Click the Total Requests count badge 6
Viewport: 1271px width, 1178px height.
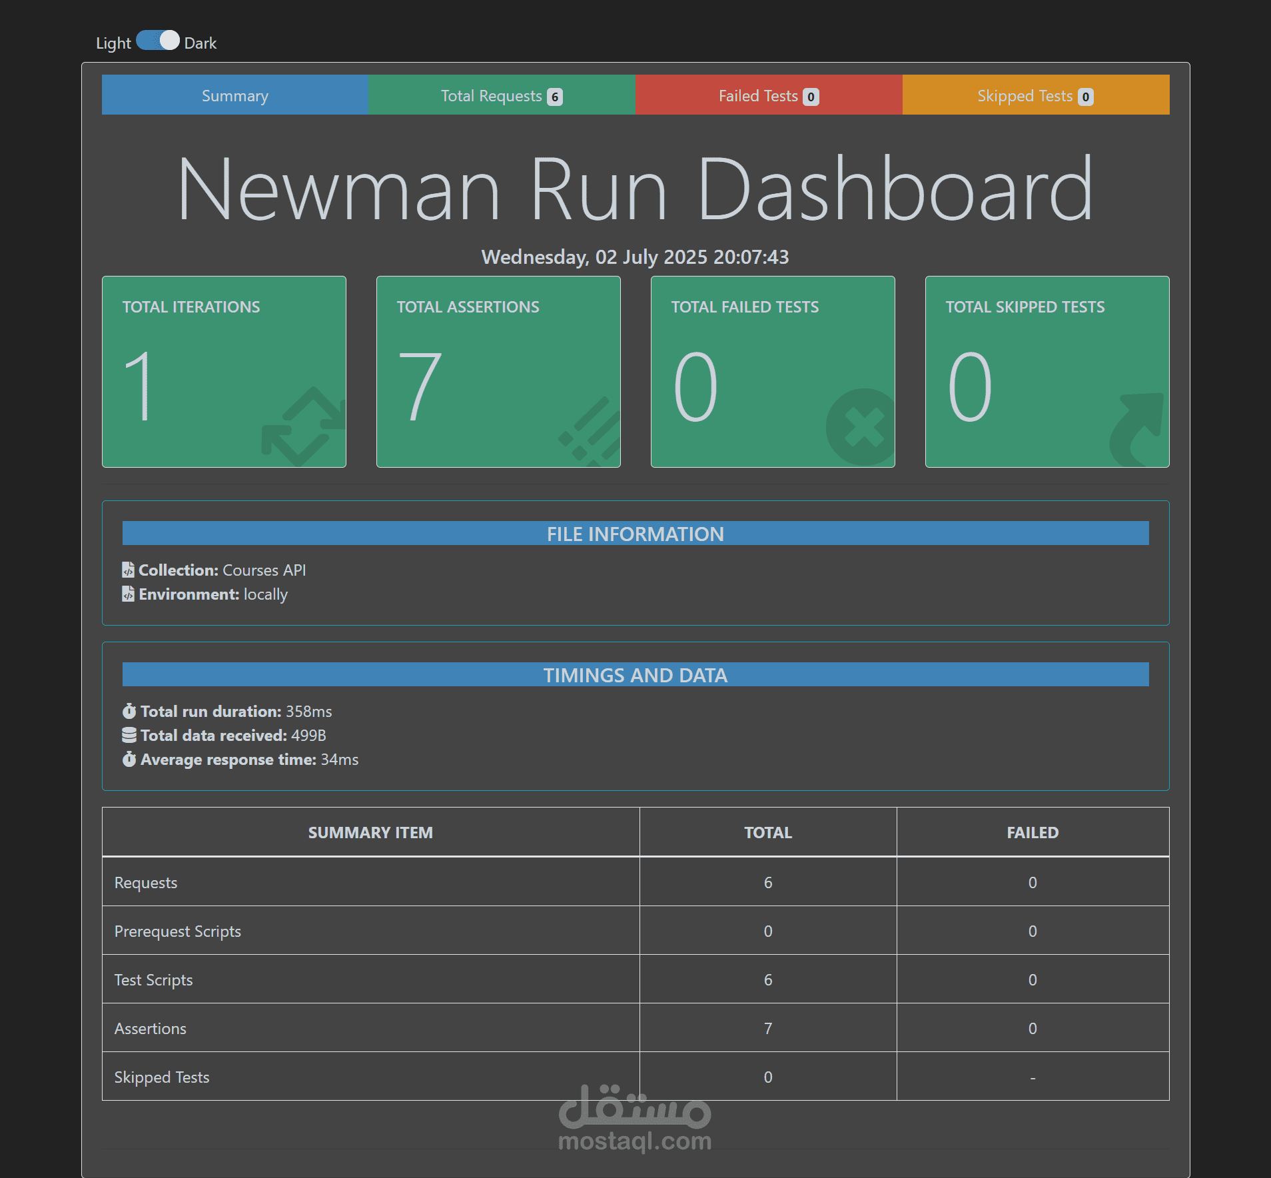pos(555,97)
